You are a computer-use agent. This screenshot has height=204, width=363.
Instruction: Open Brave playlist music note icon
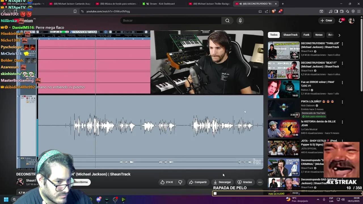(x=330, y=11)
